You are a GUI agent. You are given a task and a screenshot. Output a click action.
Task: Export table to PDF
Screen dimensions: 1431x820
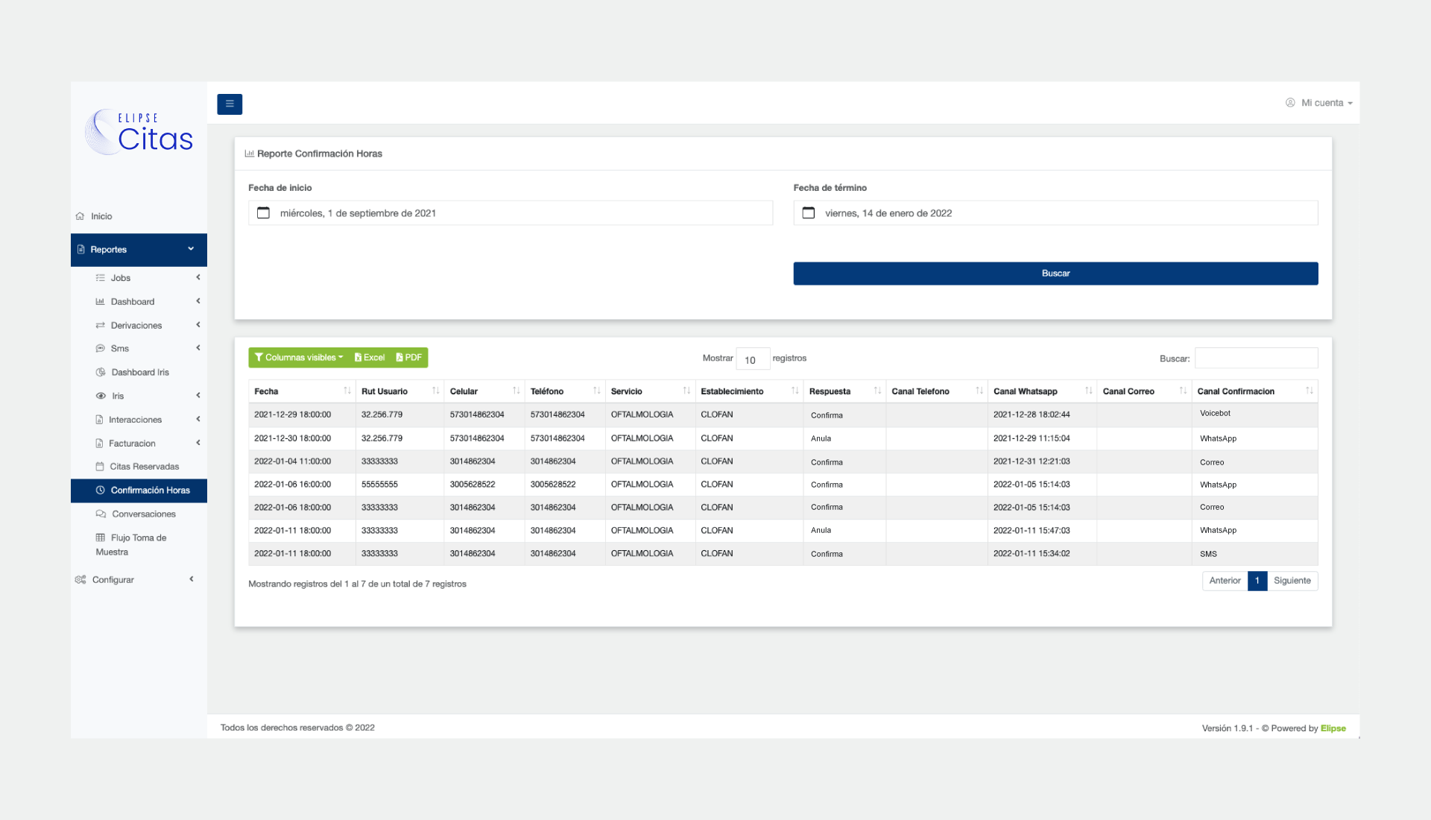pos(409,358)
